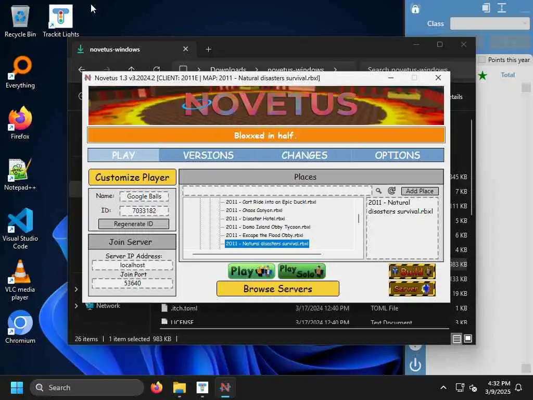The width and height of the screenshot is (533, 400).
Task: Click the lock icon in the background app
Action: (x=415, y=8)
